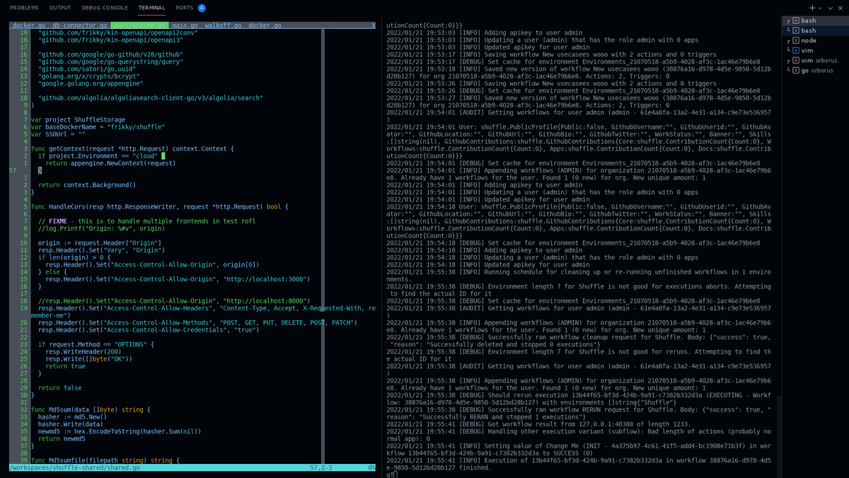Switch to the PORTS tab
Screen dimensions: 849x478
pyautogui.click(x=185, y=8)
